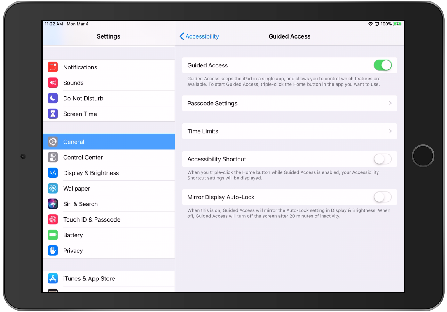The width and height of the screenshot is (447, 312).
Task: Open Touch ID & Passcode settings
Action: pos(109,219)
